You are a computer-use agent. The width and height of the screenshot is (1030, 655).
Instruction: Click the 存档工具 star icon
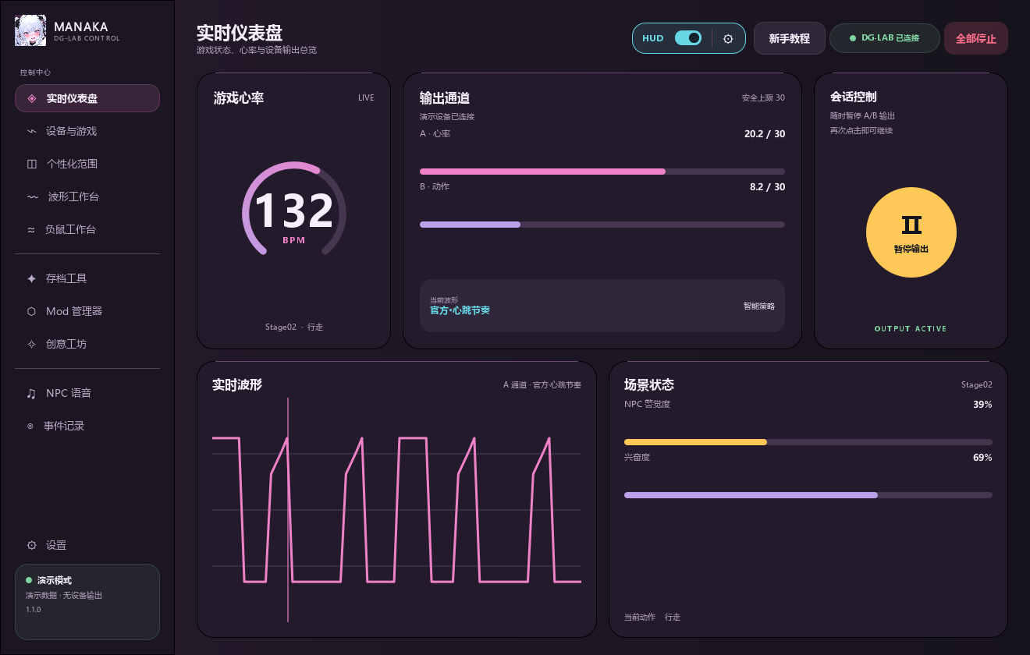coord(31,278)
